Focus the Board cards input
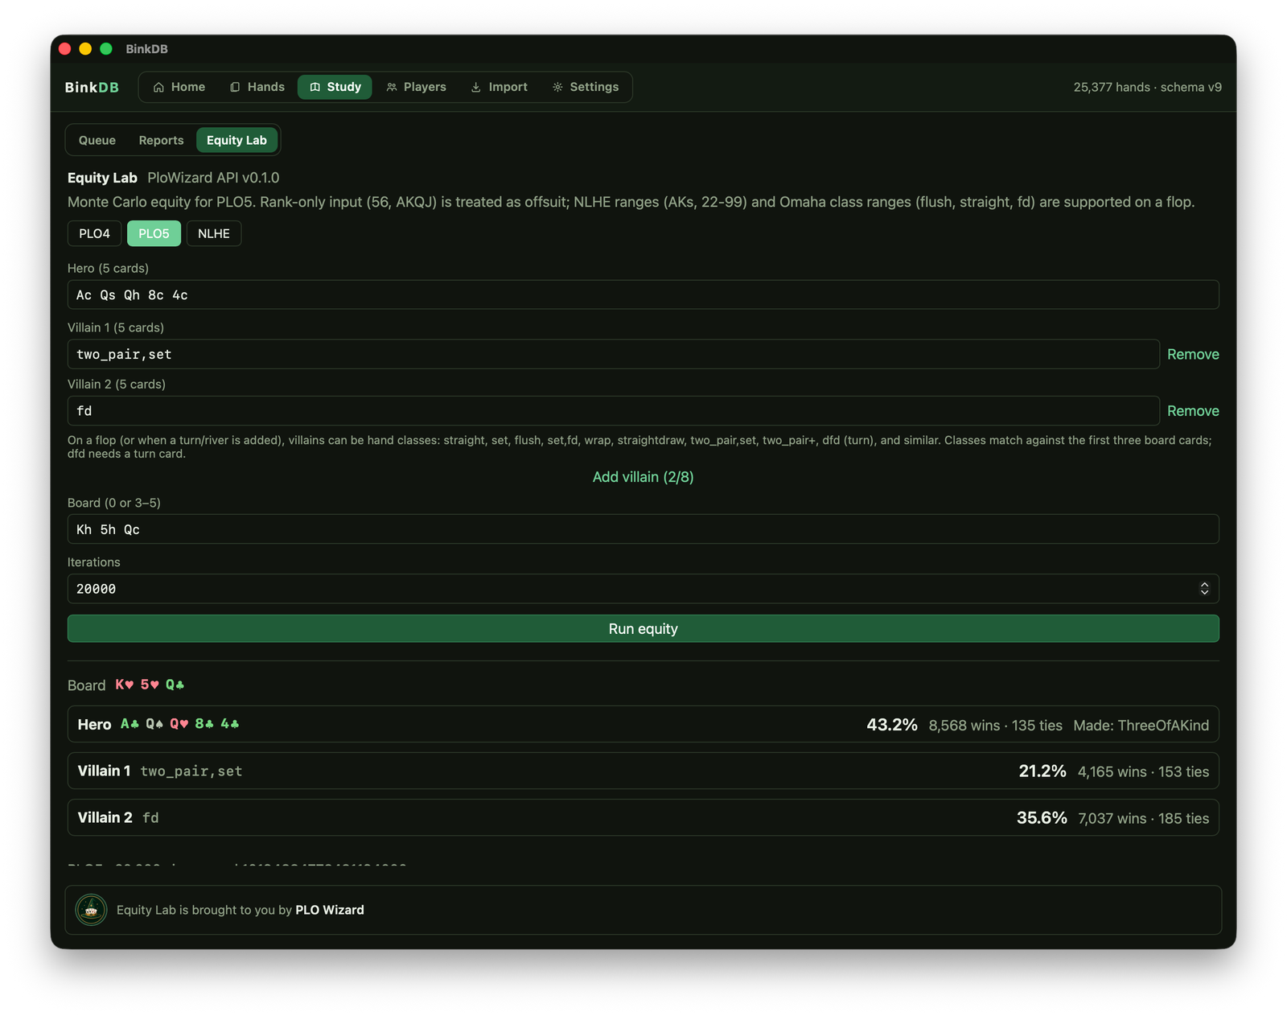This screenshot has width=1287, height=1016. (x=643, y=529)
